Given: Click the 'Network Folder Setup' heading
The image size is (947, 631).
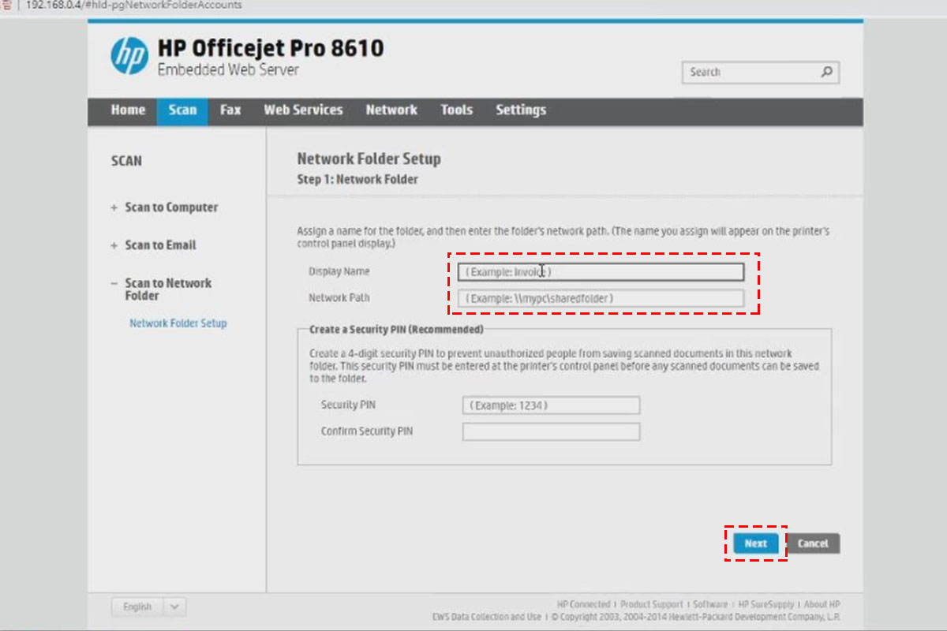Looking at the screenshot, I should [369, 159].
